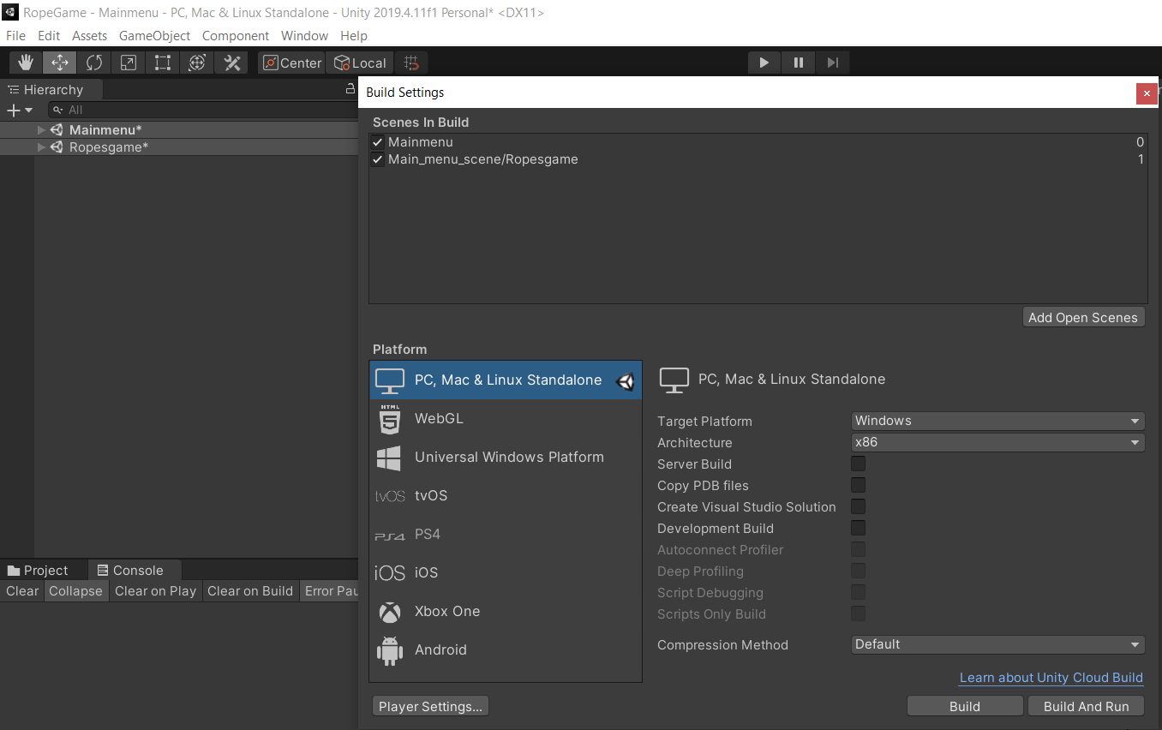Select PC, Mac & Linux Standalone platform

pyautogui.click(x=506, y=380)
